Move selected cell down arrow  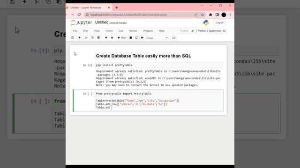click(x=112, y=38)
